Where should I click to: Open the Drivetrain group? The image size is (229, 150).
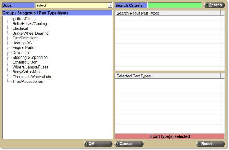pos(21,53)
